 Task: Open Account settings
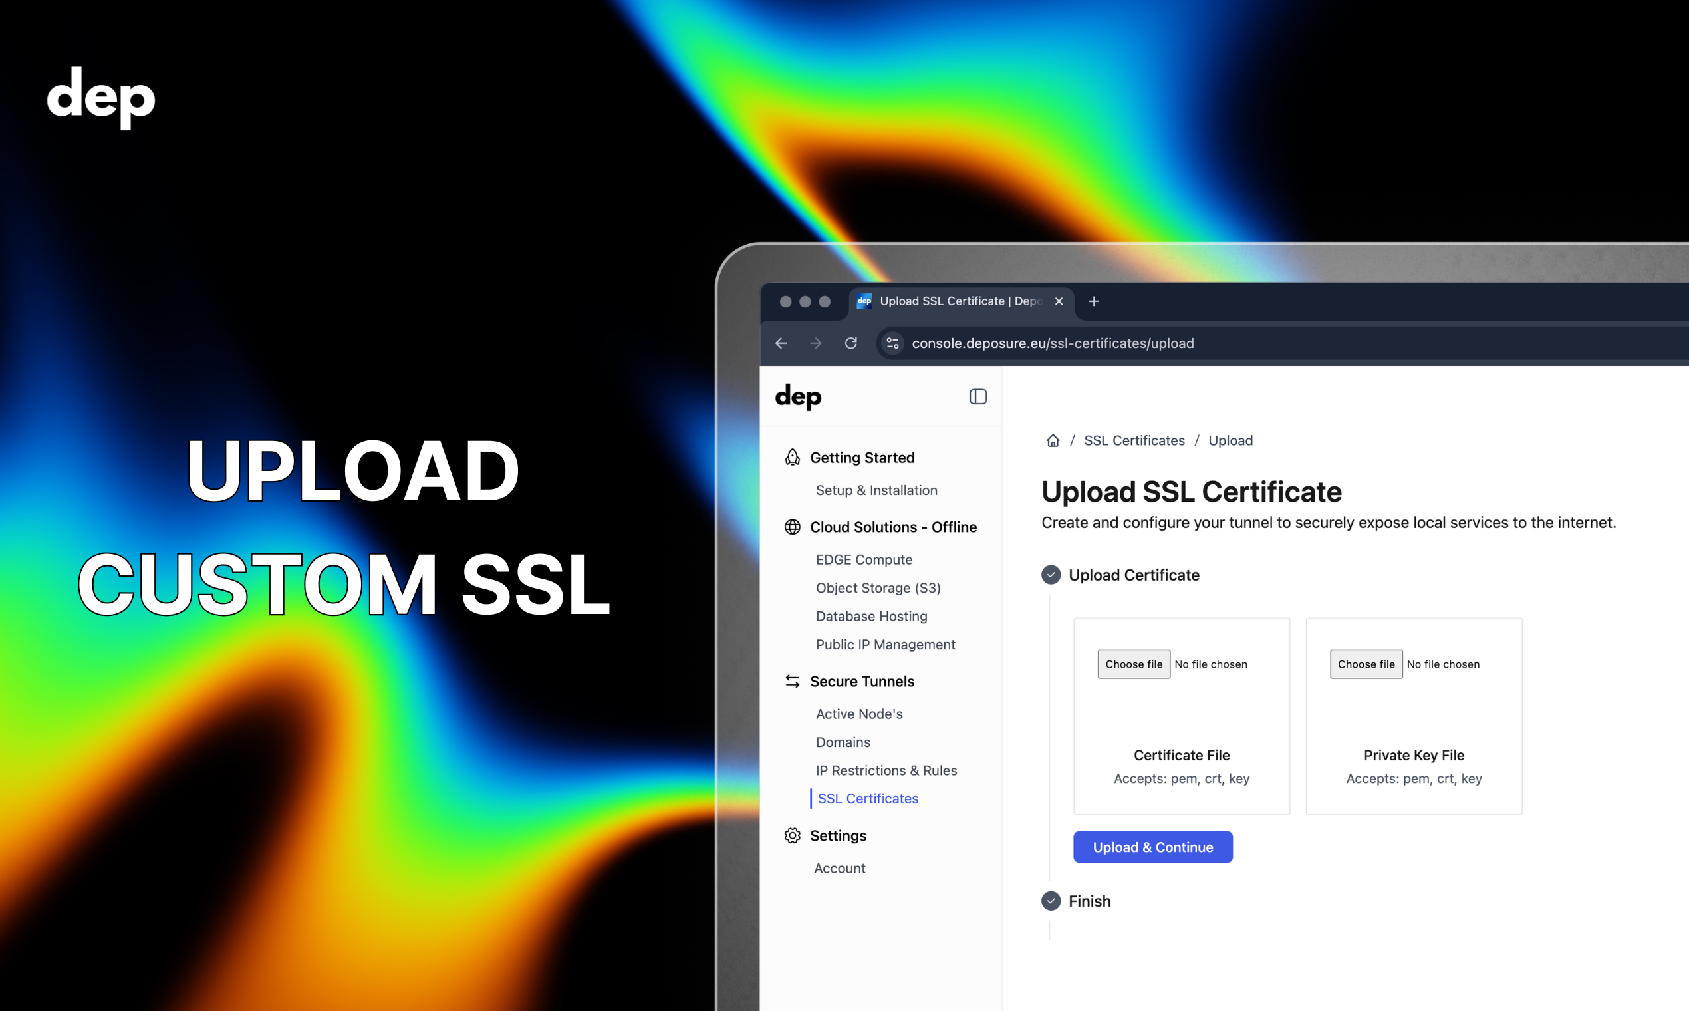[840, 868]
